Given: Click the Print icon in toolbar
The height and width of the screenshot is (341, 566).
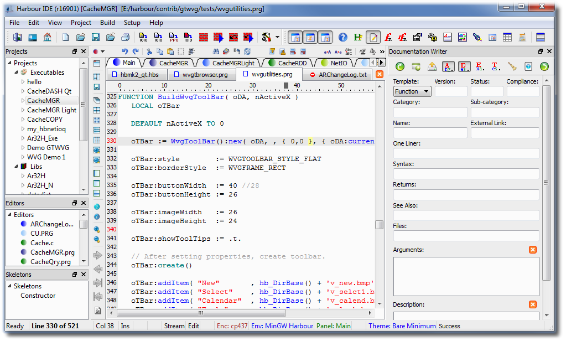Looking at the screenshot, I should point(125,38).
